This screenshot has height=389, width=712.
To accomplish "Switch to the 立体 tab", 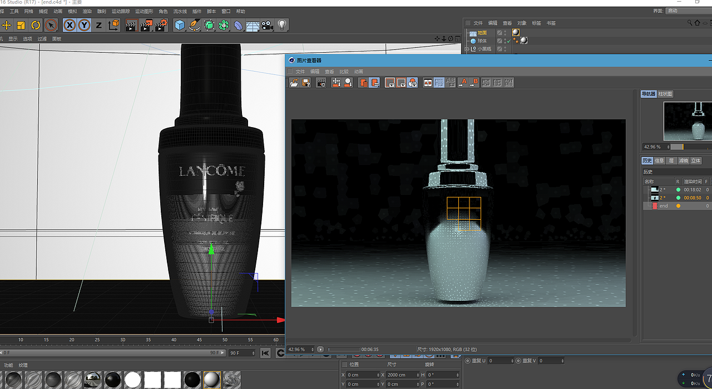I will (696, 161).
